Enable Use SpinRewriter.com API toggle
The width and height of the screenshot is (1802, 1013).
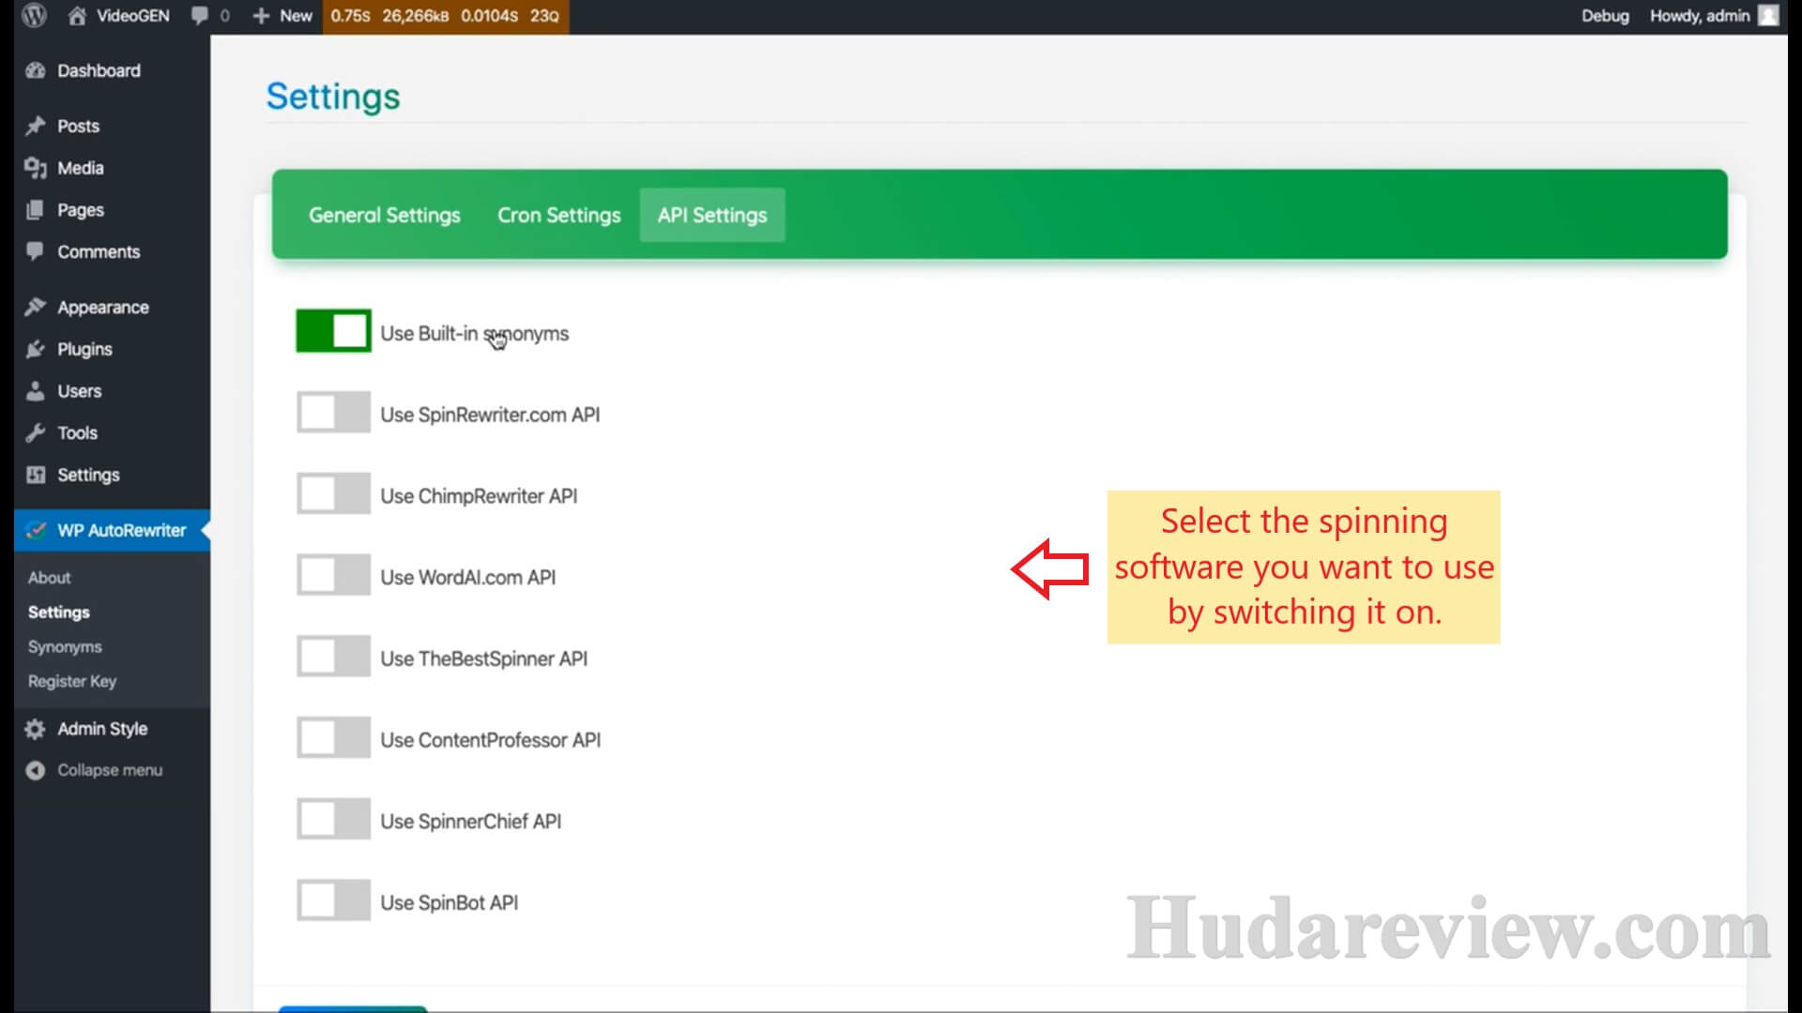point(333,412)
